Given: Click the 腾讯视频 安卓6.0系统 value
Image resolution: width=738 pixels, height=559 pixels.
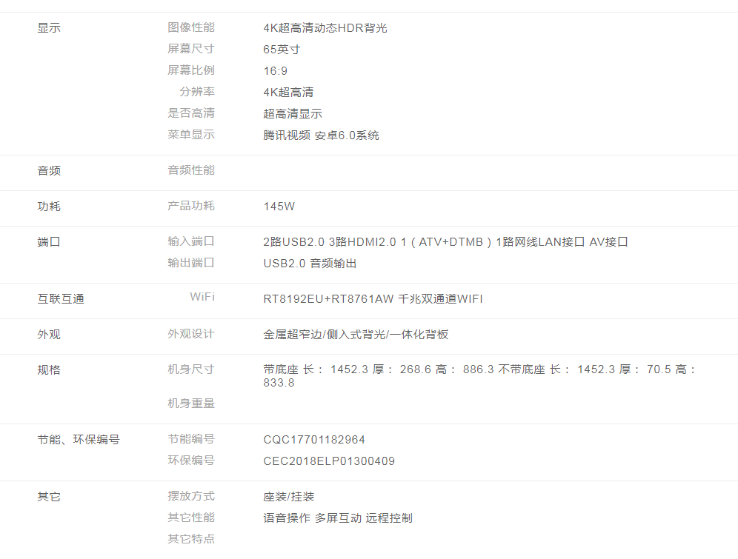Looking at the screenshot, I should coord(321,135).
